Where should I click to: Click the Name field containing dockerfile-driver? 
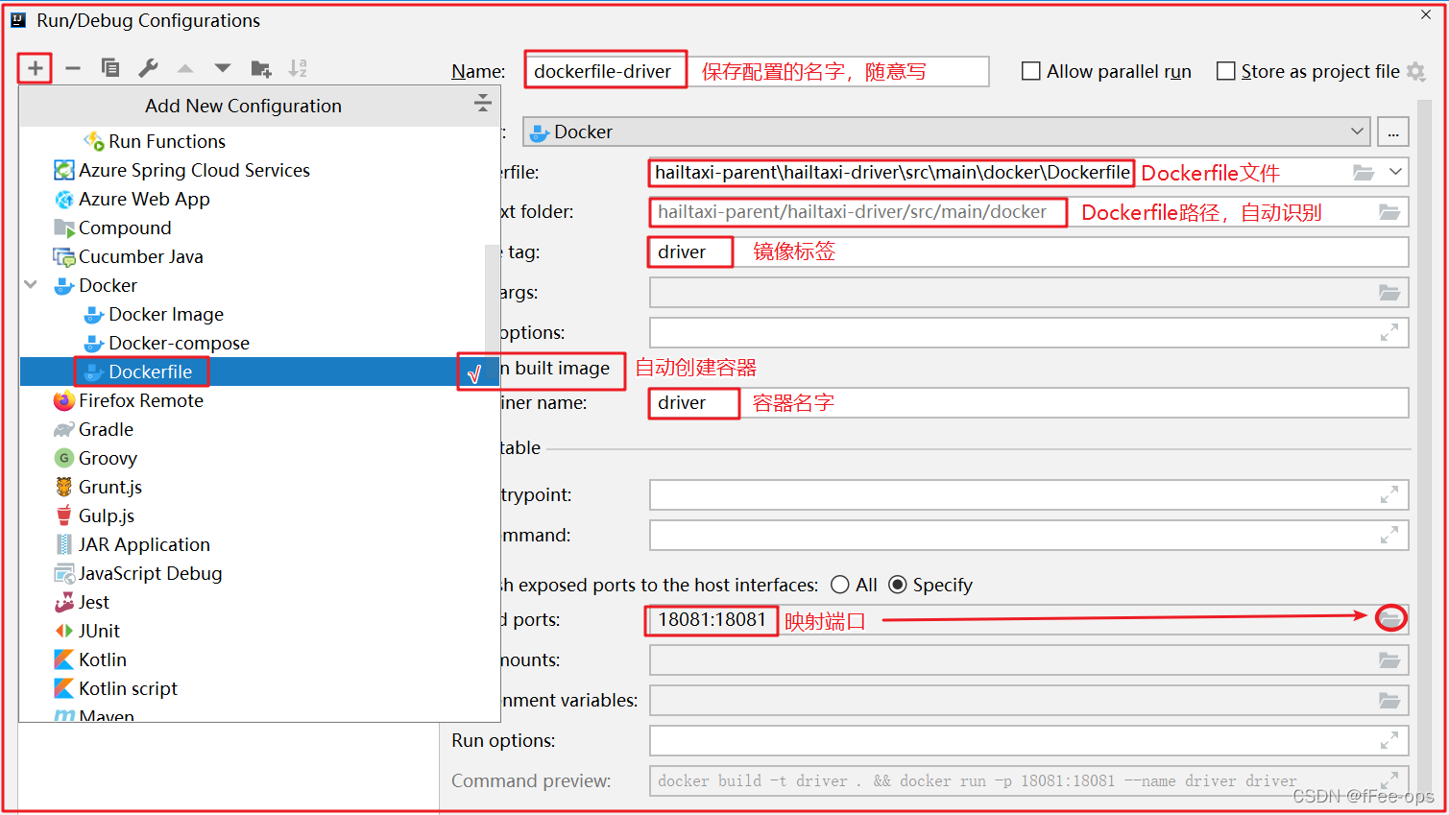757,71
